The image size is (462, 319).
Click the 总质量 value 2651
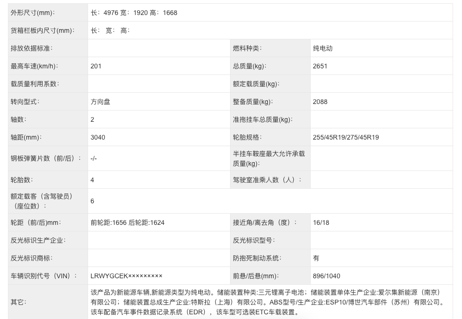[x=320, y=66]
